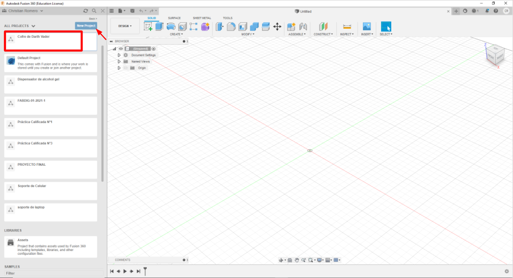Select the Pan hand tool
This screenshot has height=278, width=513.
[297, 260]
